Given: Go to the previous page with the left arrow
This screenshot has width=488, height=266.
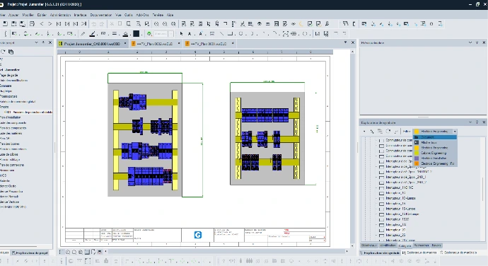Looking at the screenshot, I should point(42,23).
